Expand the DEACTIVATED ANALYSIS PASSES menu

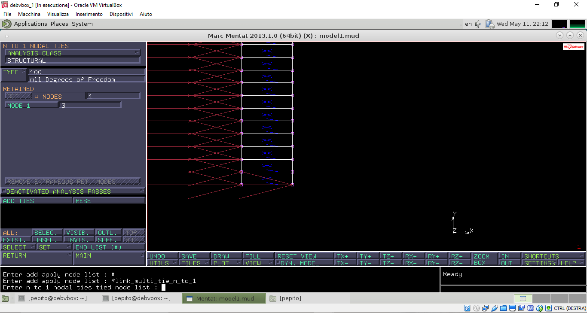click(x=73, y=191)
